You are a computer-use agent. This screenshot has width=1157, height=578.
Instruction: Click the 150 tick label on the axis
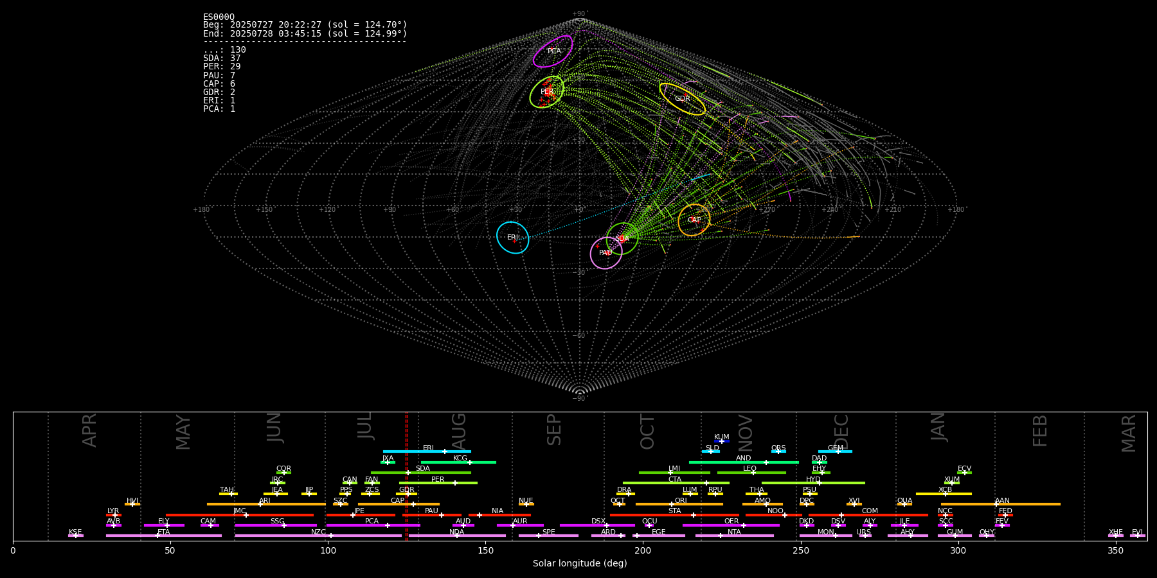485,550
